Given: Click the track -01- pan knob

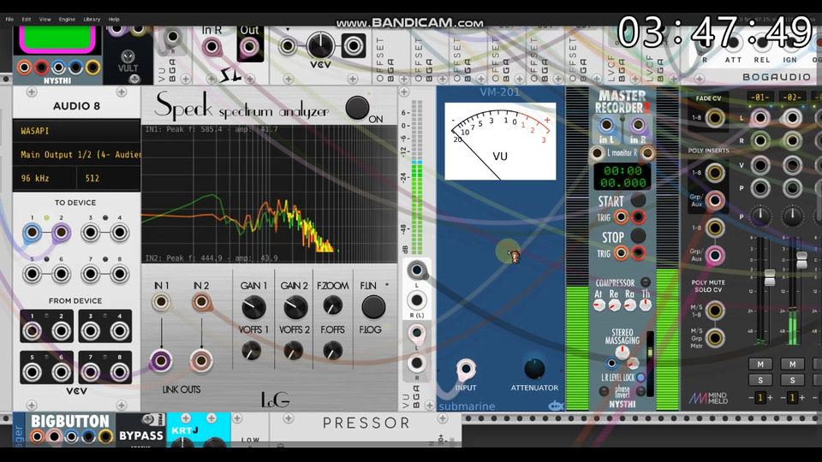Looking at the screenshot, I should point(760,216).
